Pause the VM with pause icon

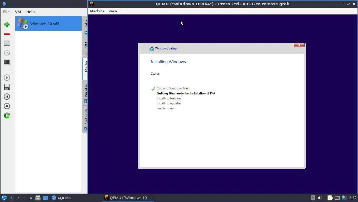[7, 97]
